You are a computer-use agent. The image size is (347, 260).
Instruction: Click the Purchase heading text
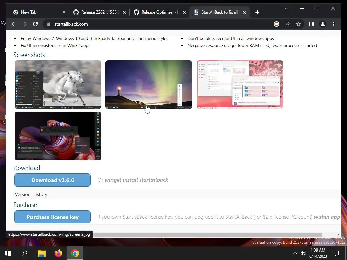tap(25, 205)
